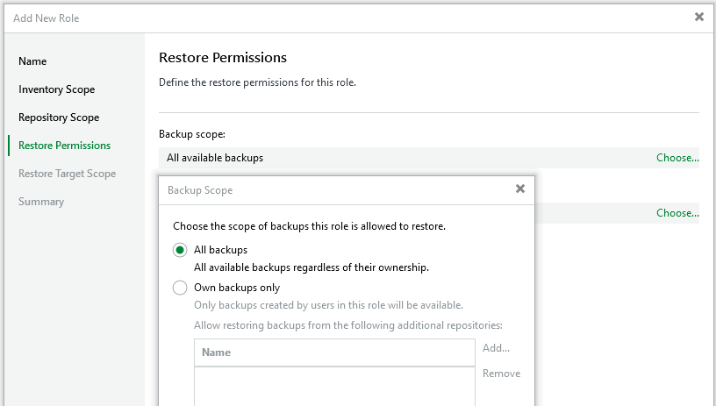
Task: Click Choose... next to All available backups
Action: coord(677,158)
